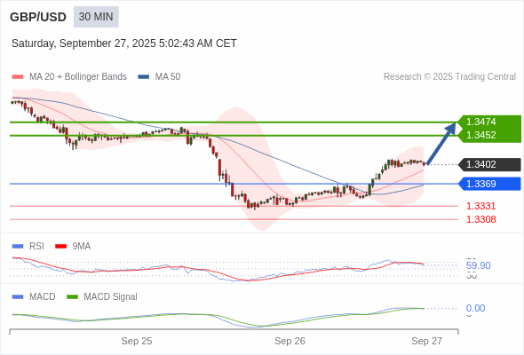Select the 1.3452 resistance price label
The height and width of the screenshot is (355, 524).
point(480,135)
